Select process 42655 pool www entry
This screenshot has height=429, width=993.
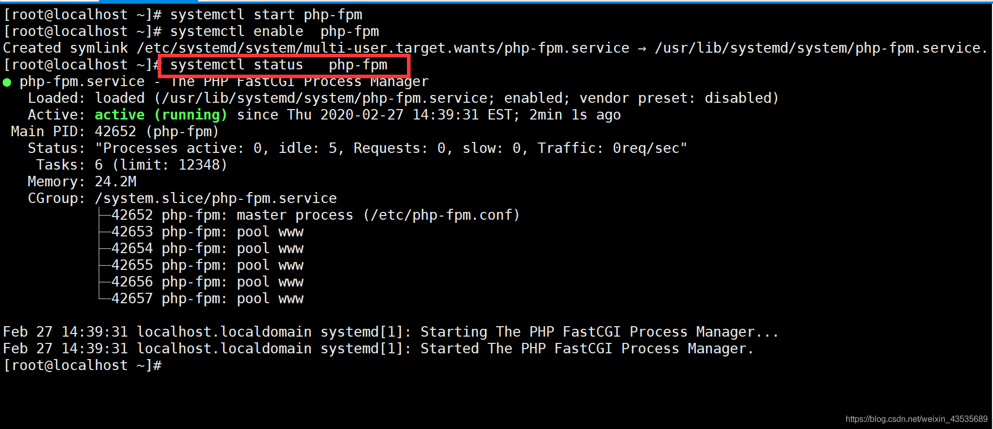pos(207,265)
